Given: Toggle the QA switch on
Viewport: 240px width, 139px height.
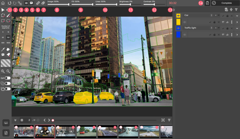Looking at the screenshot, I should pyautogui.click(x=7, y=78).
